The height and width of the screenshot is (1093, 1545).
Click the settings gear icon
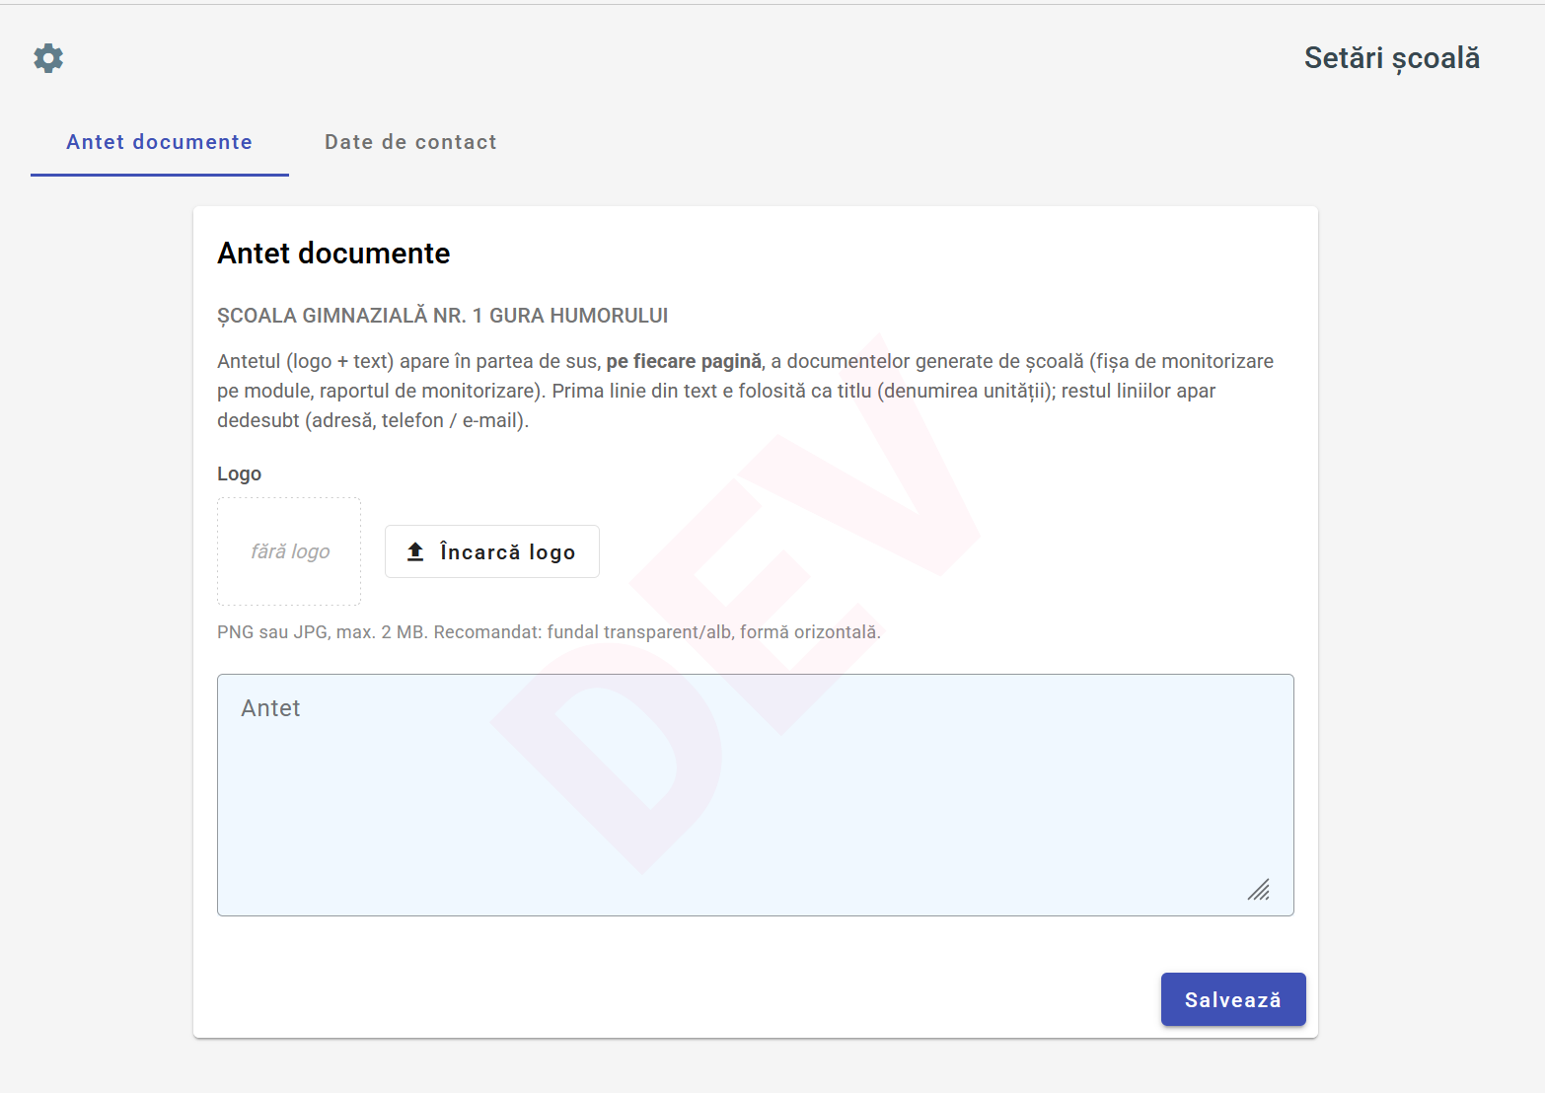click(x=48, y=58)
